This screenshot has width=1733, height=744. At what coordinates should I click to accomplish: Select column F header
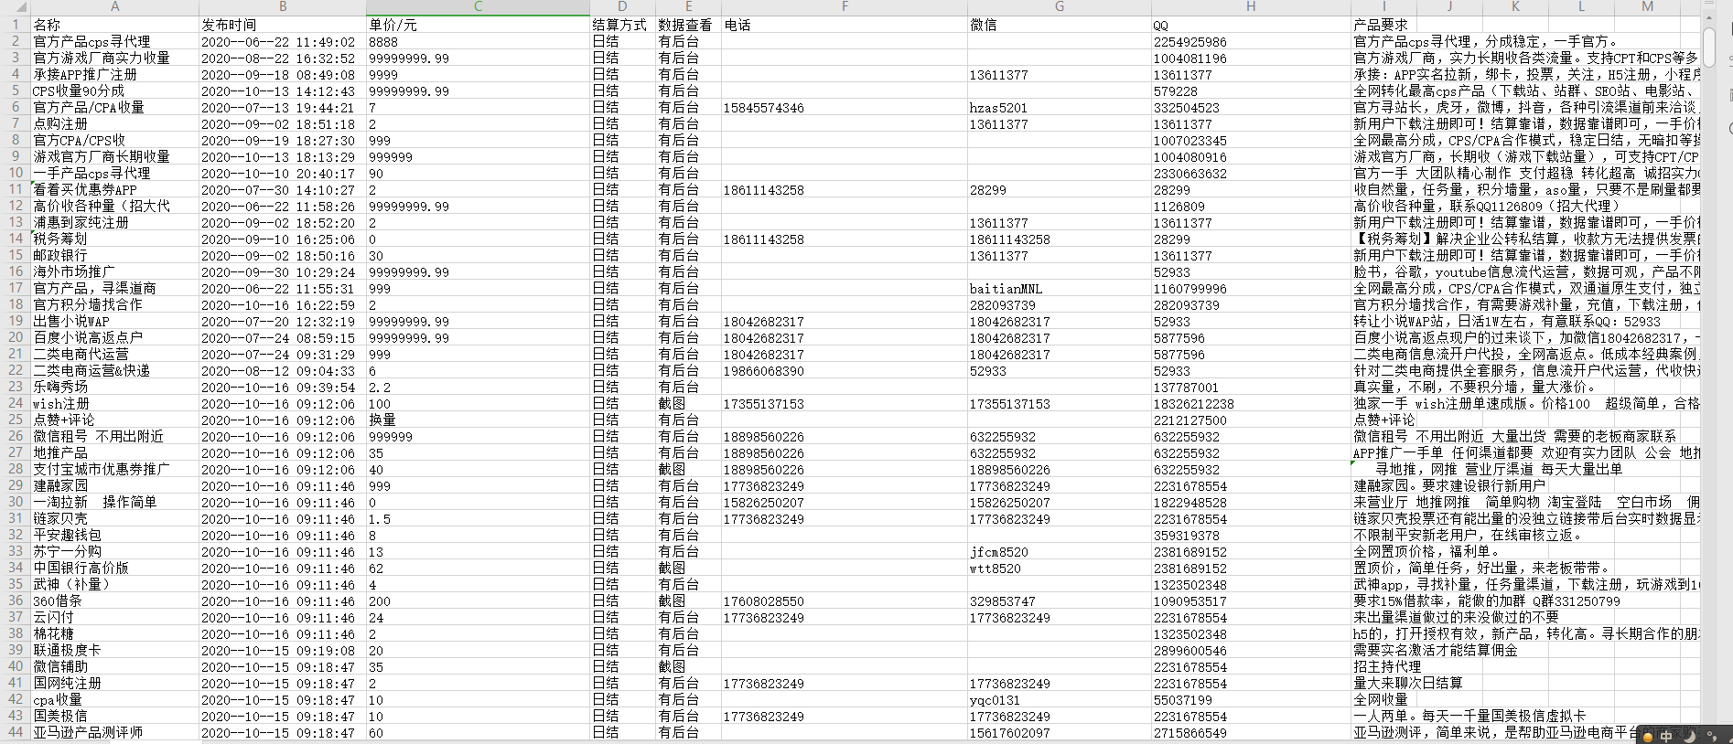coord(845,6)
